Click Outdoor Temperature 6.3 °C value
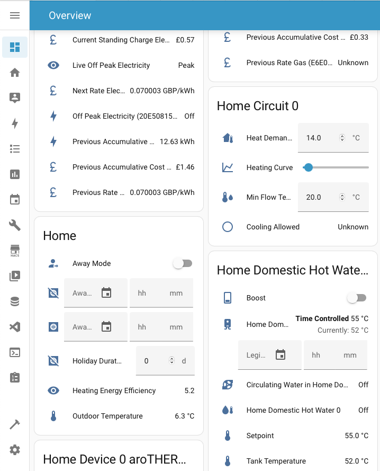Screen dimensions: 380x471 (185, 416)
